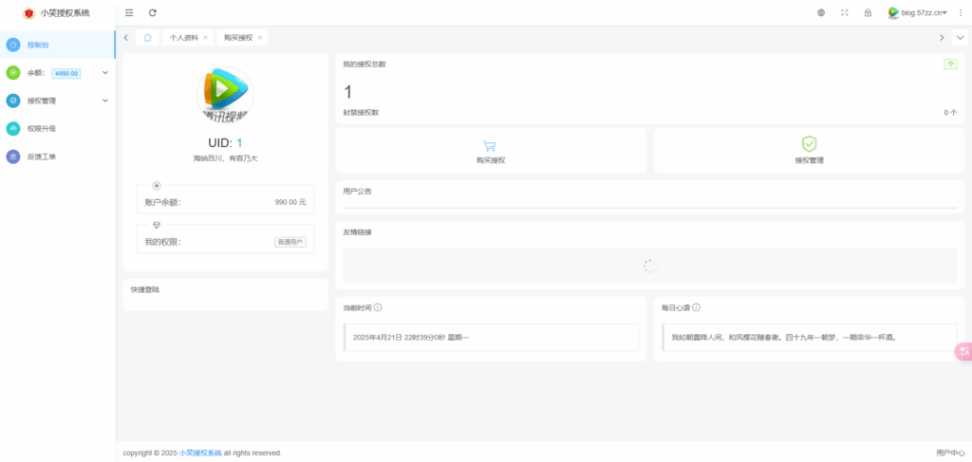Expand the 余额 sidebar menu
972x462 pixels.
pos(57,72)
